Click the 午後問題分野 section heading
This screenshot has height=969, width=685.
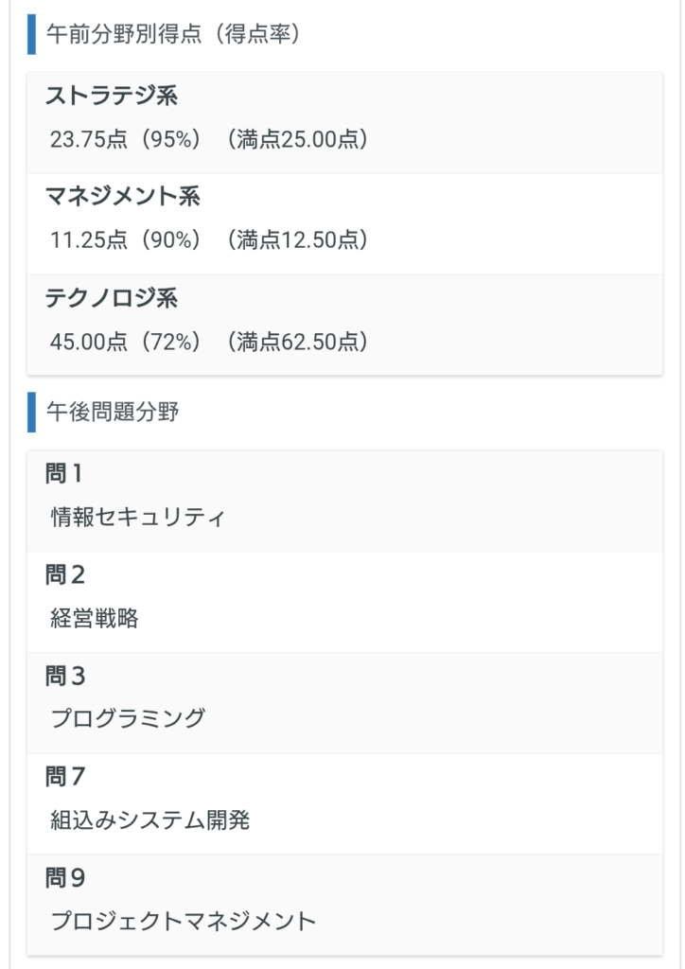point(112,413)
